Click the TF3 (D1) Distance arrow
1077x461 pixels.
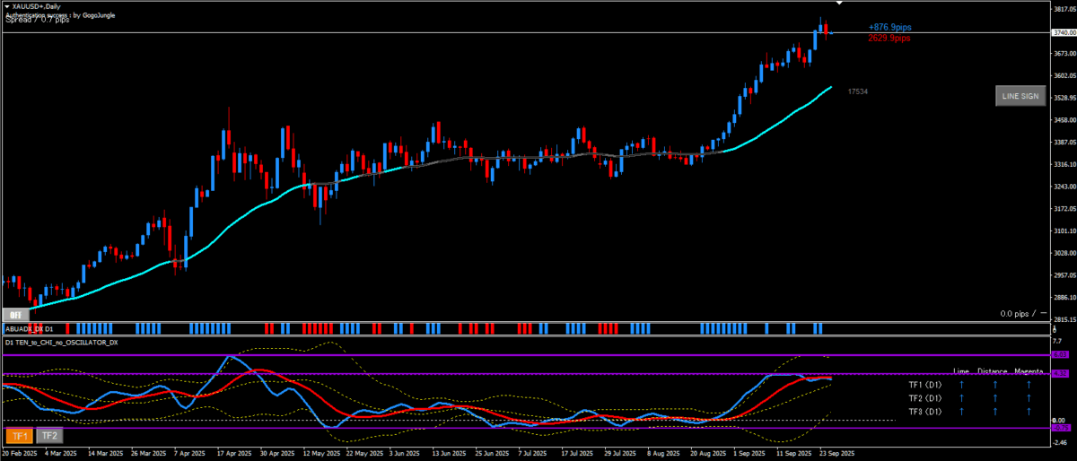[x=995, y=411]
